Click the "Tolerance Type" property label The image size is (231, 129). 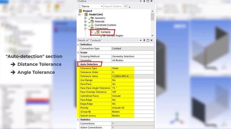pos(88,68)
